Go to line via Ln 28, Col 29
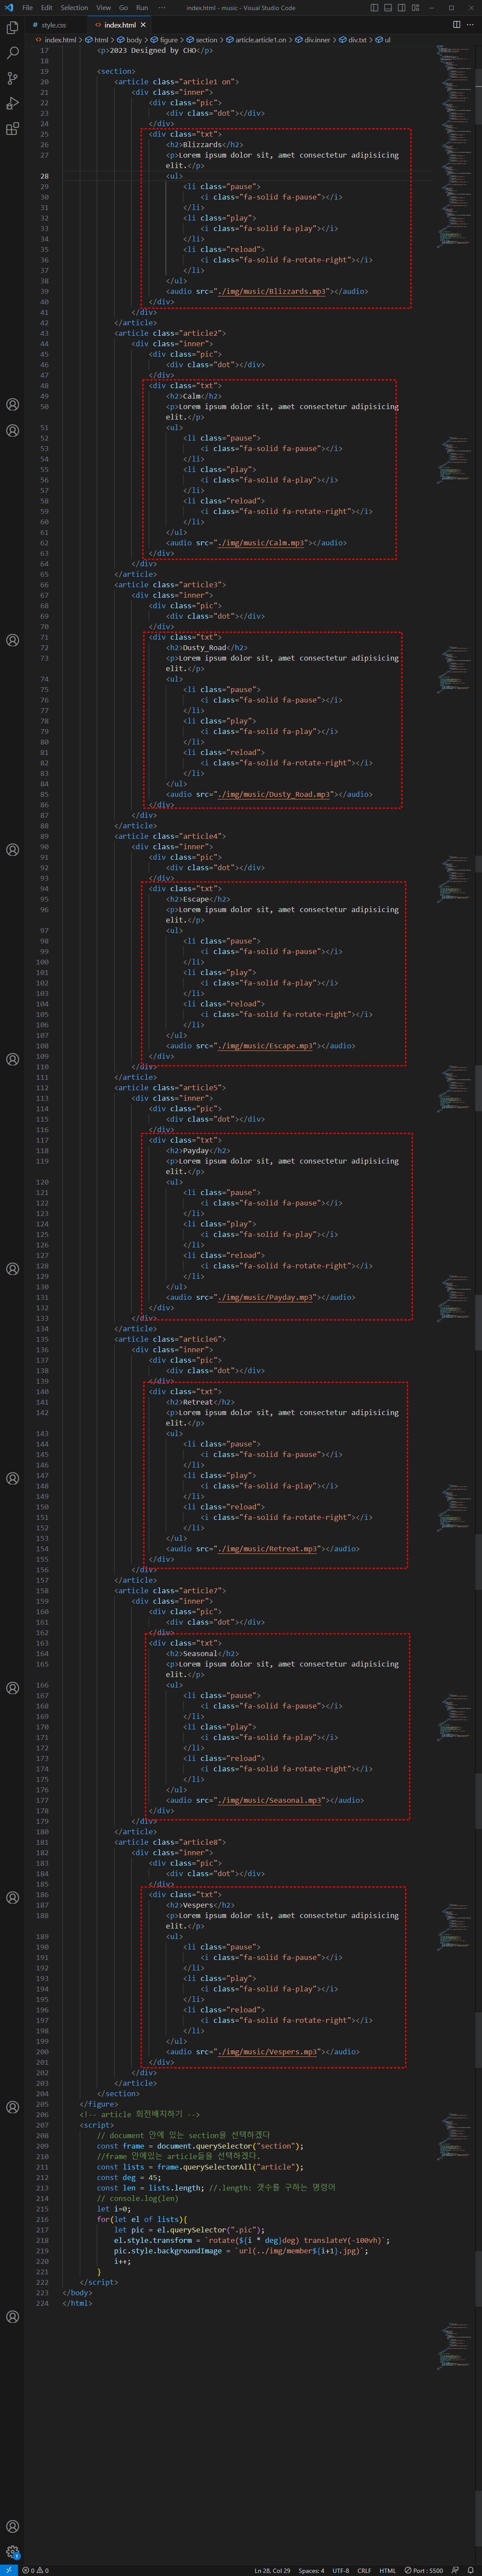 (x=272, y=2570)
